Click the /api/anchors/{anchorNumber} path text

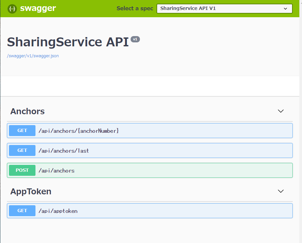coord(79,131)
